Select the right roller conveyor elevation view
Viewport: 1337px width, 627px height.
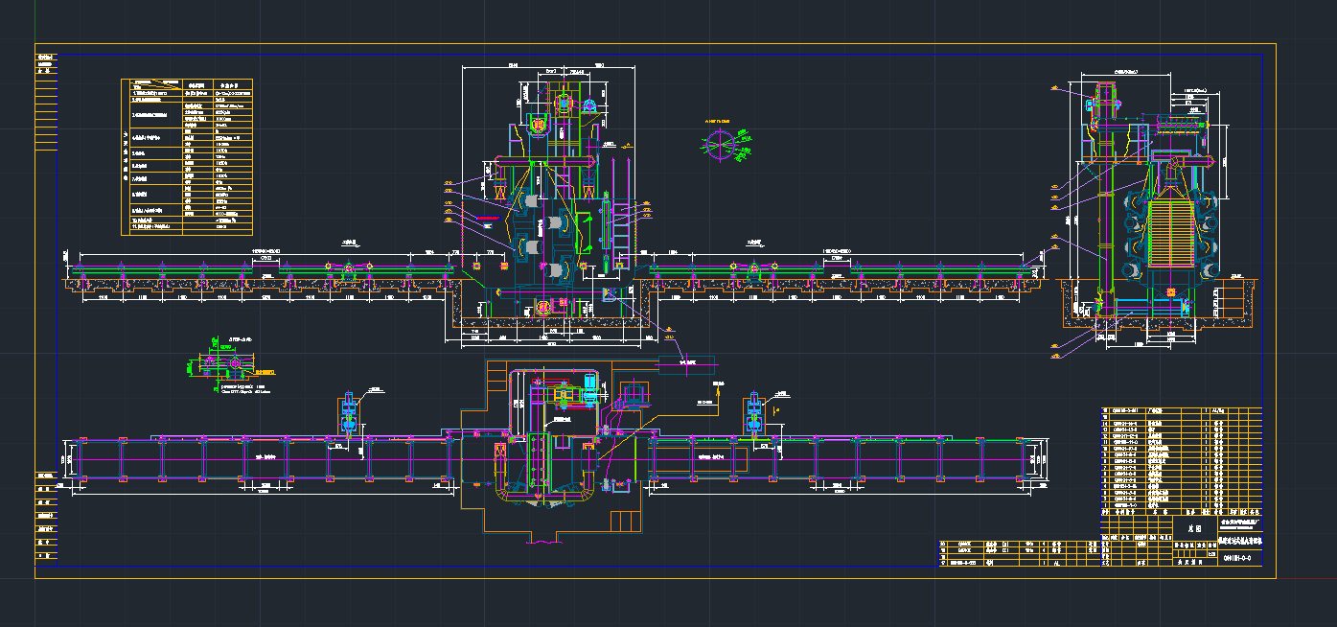point(843,275)
